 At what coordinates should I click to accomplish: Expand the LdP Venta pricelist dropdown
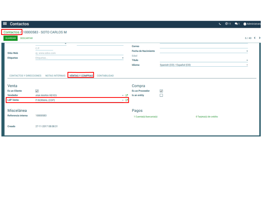123,100
